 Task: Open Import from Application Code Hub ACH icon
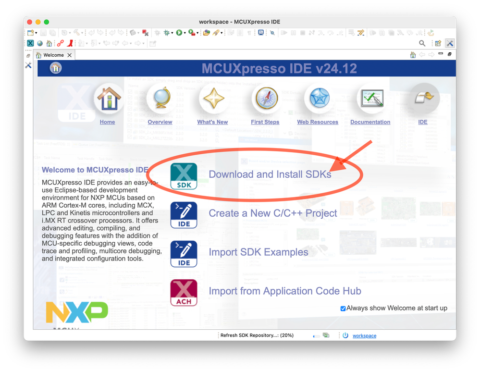pyautogui.click(x=184, y=292)
